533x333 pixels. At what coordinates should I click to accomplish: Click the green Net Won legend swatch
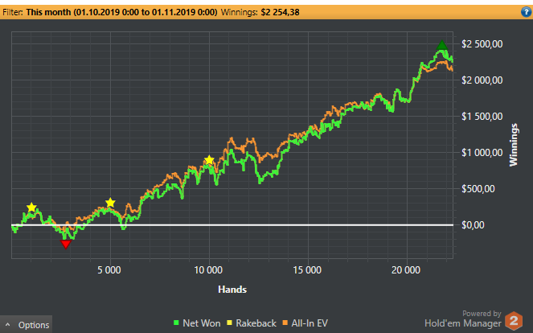click(x=176, y=323)
